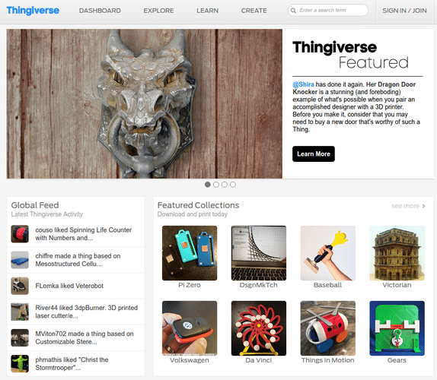
Task: Open couso's Spinning Life Counter feed thumbnail
Action: [x=20, y=233]
